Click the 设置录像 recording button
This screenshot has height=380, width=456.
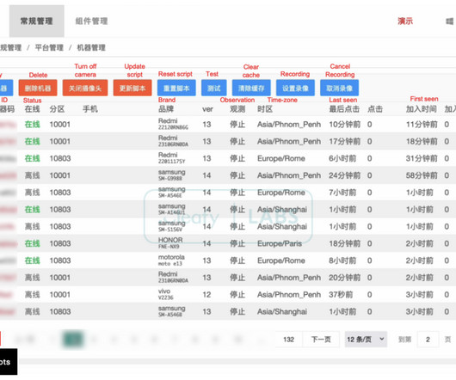click(x=295, y=88)
